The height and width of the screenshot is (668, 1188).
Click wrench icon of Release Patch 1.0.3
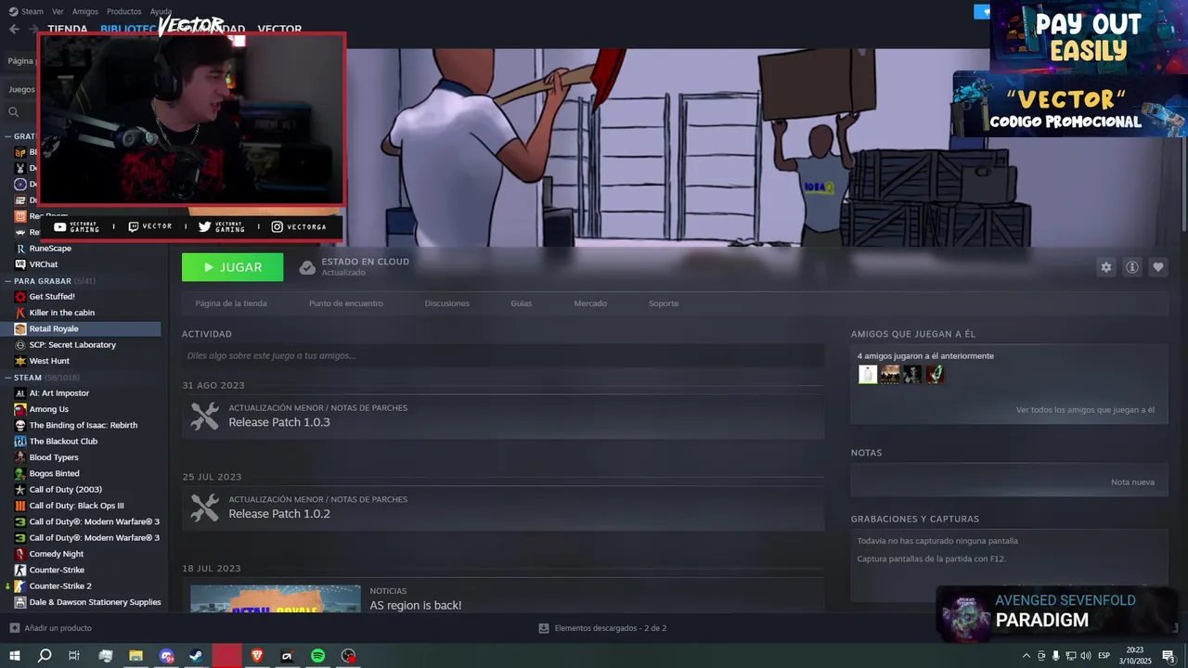pyautogui.click(x=204, y=416)
